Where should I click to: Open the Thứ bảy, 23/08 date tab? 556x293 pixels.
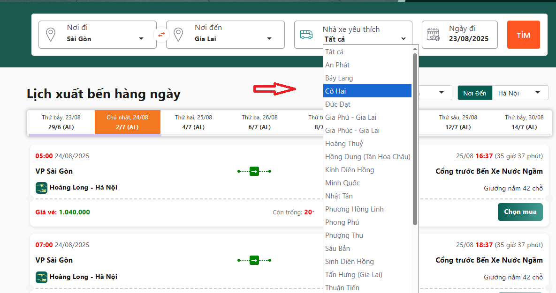click(x=61, y=122)
